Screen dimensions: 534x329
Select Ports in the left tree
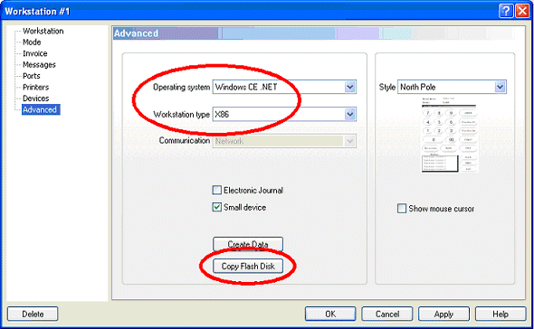(32, 76)
